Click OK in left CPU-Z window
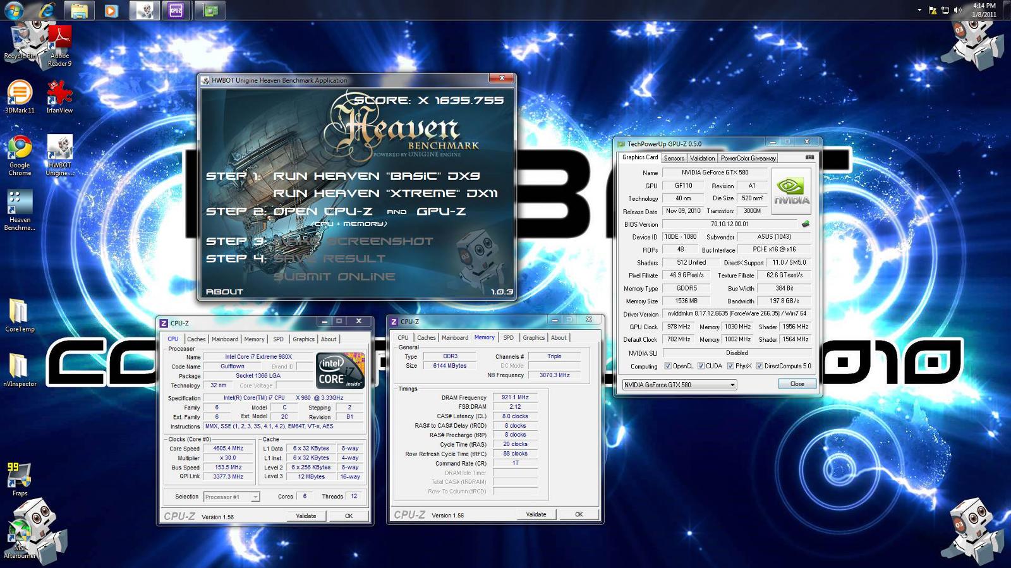The width and height of the screenshot is (1011, 568). pos(349,516)
